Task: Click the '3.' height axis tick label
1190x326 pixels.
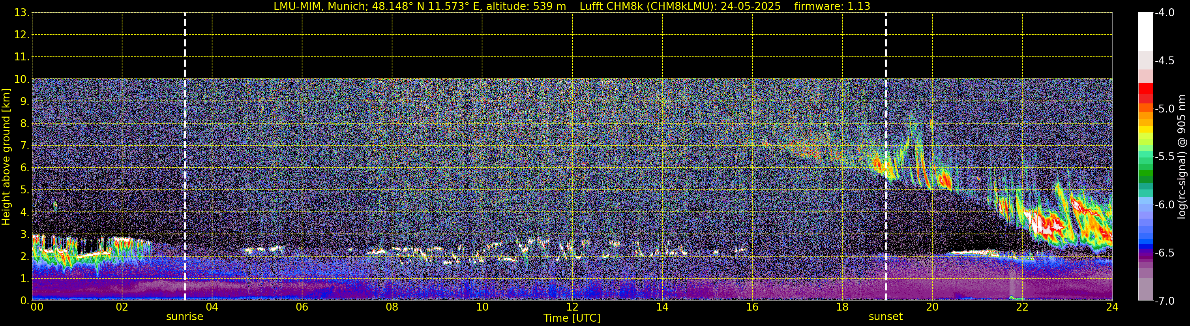Action: pos(24,234)
